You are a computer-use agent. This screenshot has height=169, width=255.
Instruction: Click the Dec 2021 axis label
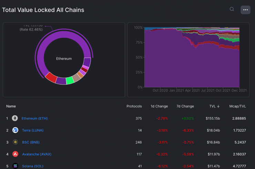pyautogui.click(x=239, y=90)
